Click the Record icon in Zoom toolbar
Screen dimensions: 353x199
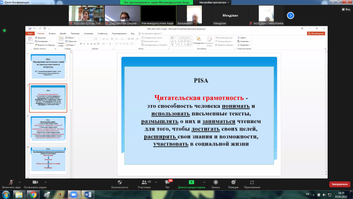[x=216, y=182]
